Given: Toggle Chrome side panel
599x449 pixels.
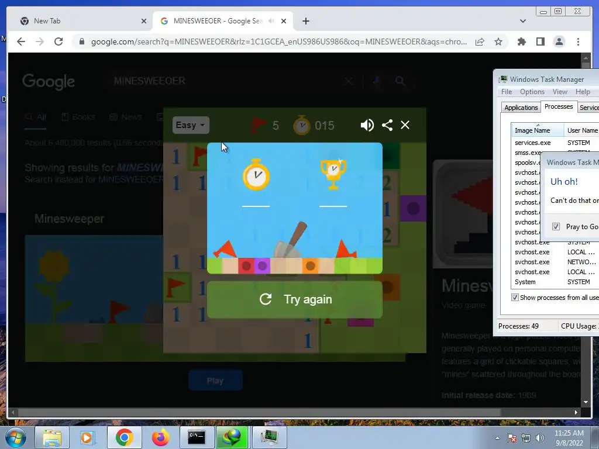Looking at the screenshot, I should click(x=540, y=42).
